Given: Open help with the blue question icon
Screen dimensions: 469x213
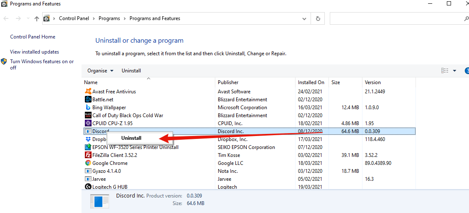Looking at the screenshot, I should [x=466, y=71].
